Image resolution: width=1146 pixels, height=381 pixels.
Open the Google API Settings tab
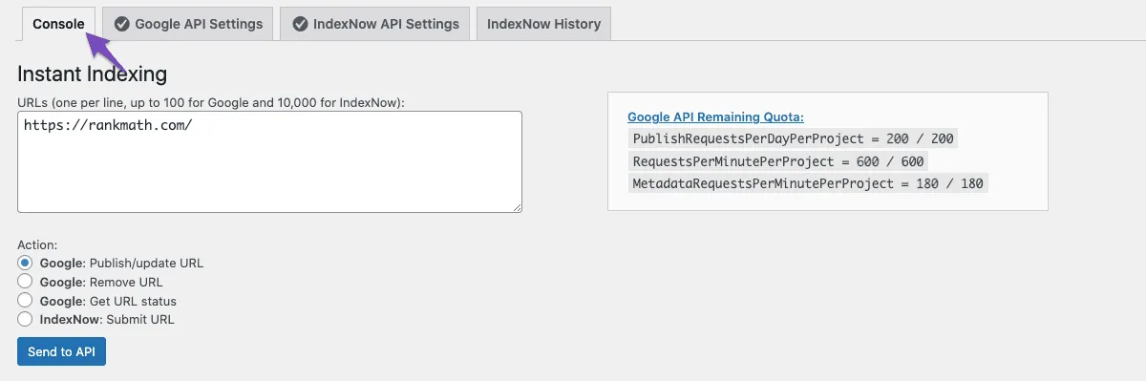click(188, 24)
